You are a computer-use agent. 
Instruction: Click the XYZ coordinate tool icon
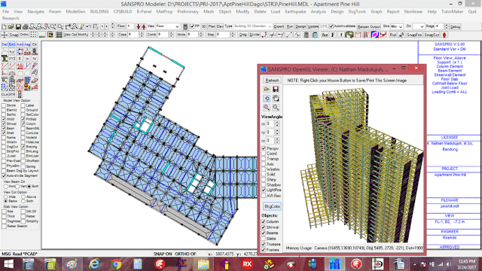[12, 59]
